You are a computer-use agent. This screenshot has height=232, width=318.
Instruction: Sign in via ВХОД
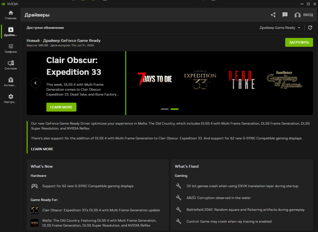click(308, 15)
